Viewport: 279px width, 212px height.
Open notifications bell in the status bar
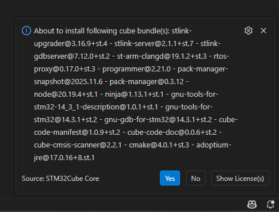click(x=270, y=205)
